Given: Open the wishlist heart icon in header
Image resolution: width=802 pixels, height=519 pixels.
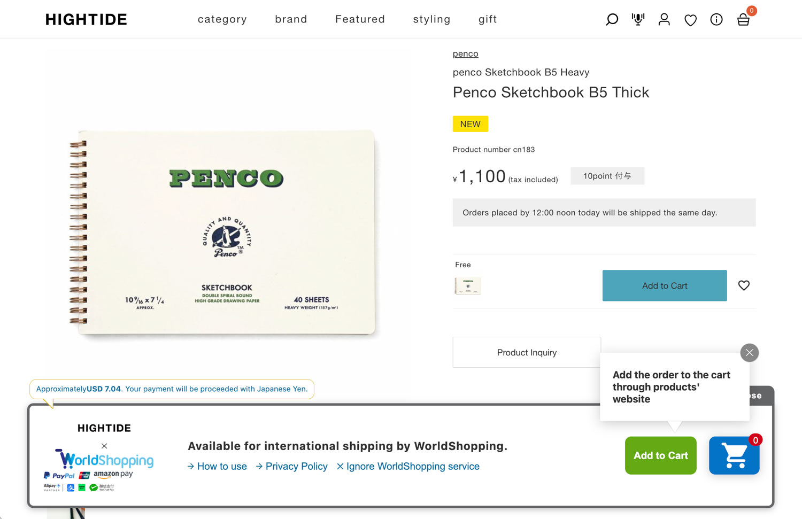Looking at the screenshot, I should [x=690, y=20].
